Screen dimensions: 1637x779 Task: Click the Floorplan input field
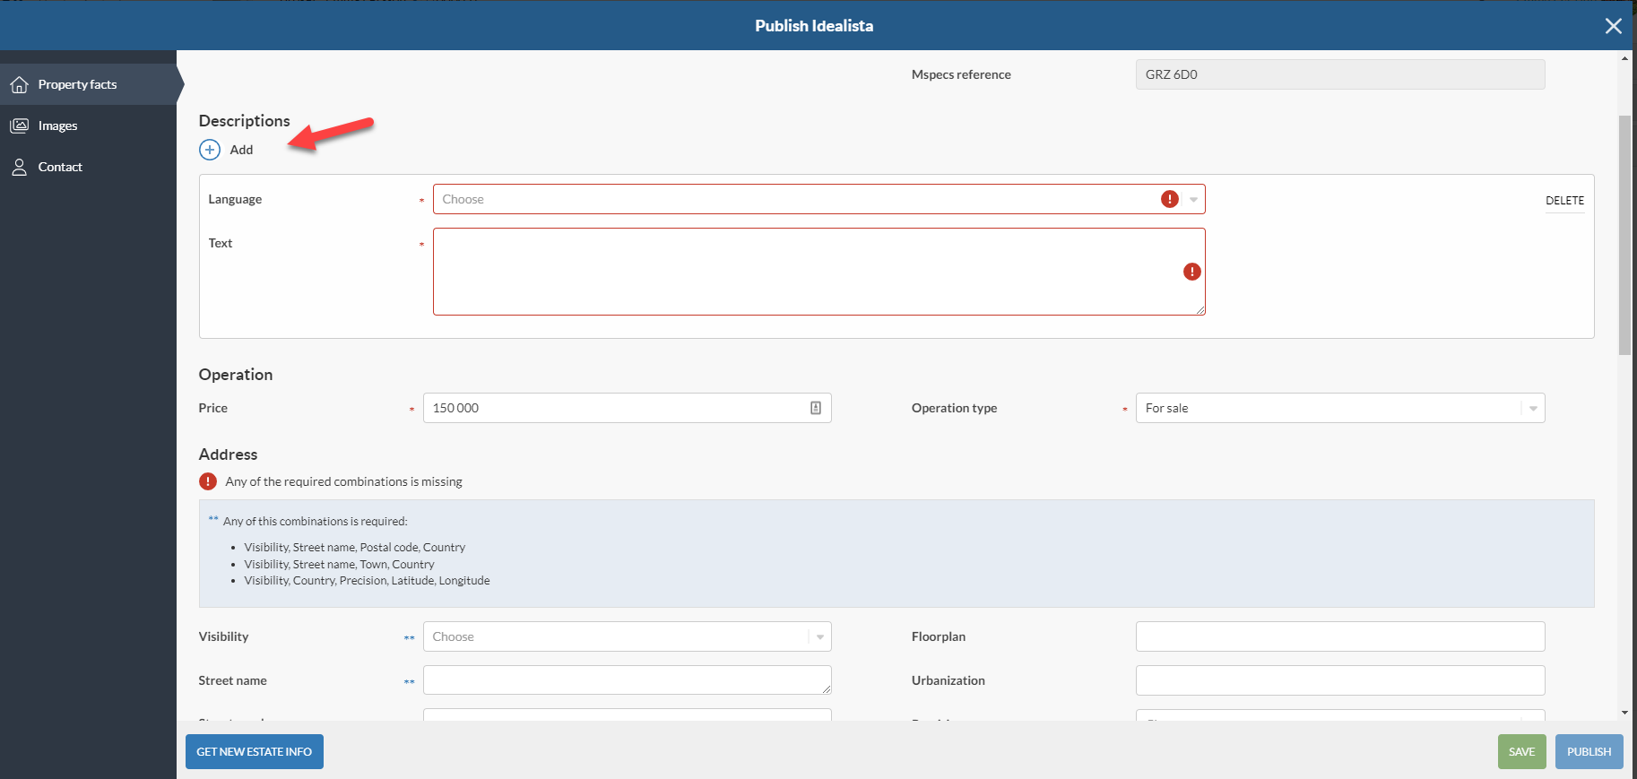(1339, 636)
